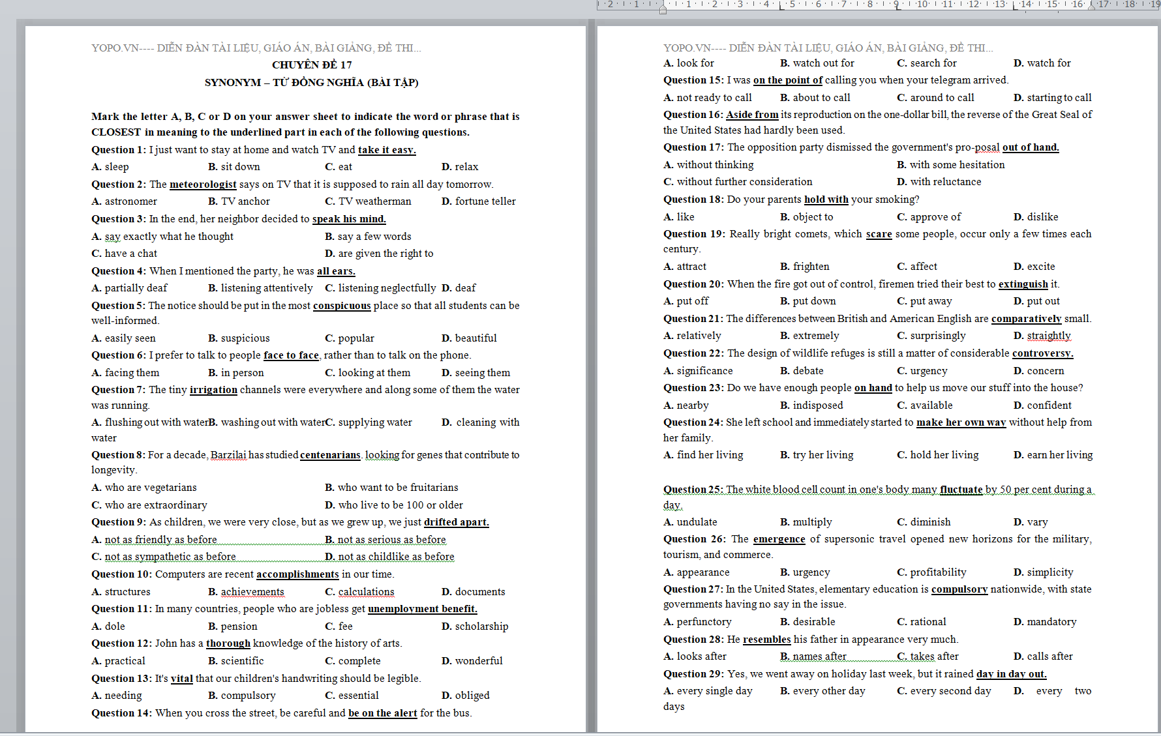Click the option 'C. supplying water'
Image resolution: width=1161 pixels, height=736 pixels.
369,422
